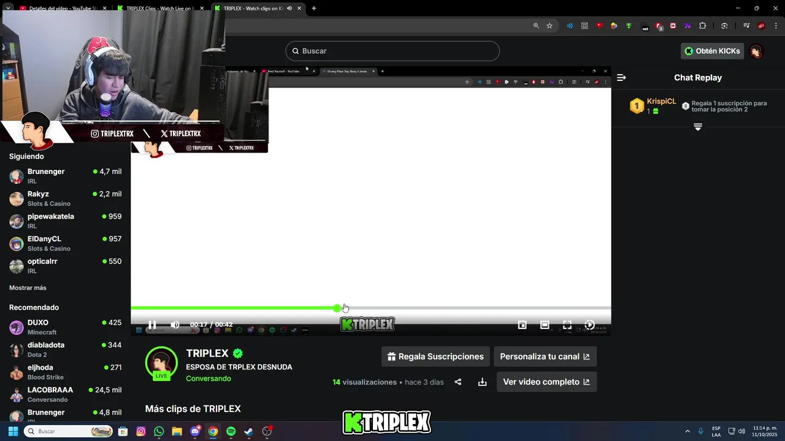Image resolution: width=785 pixels, height=441 pixels.
Task: Click the blue sound-waves extension icon
Action: (x=570, y=26)
